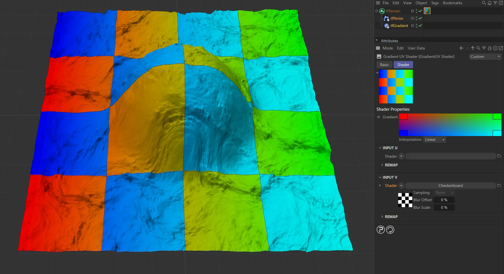Click the home icon in Object Manager
Viewport: 504px width, 274px height.
tap(490, 3)
